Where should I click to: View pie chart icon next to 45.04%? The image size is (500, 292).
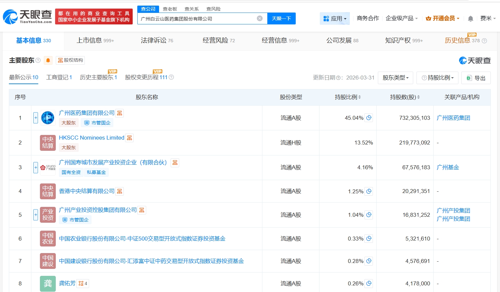coord(369,118)
